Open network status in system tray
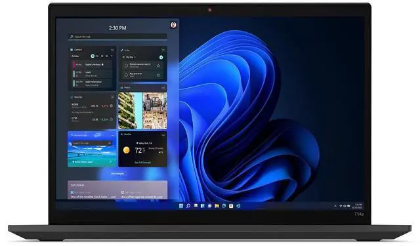Screen dimensions: 420x246 coord(341,206)
